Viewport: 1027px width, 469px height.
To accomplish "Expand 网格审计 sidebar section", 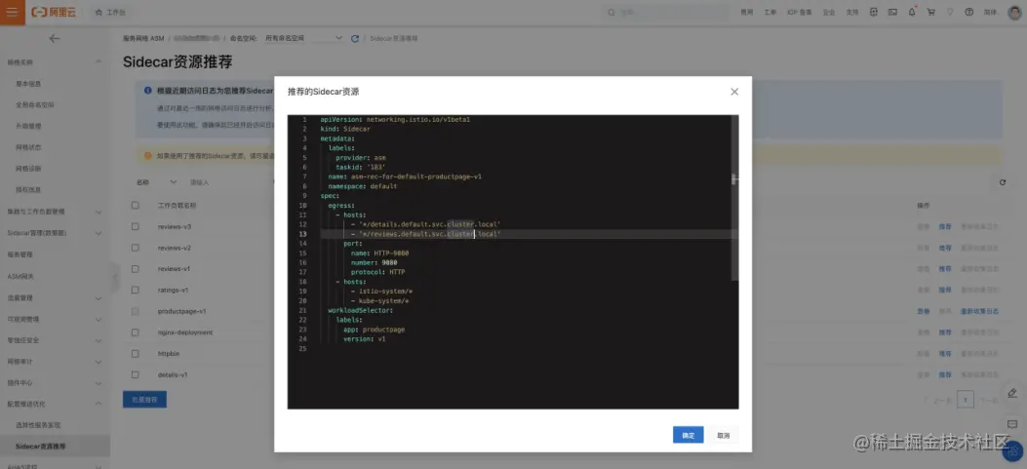I will (55, 361).
